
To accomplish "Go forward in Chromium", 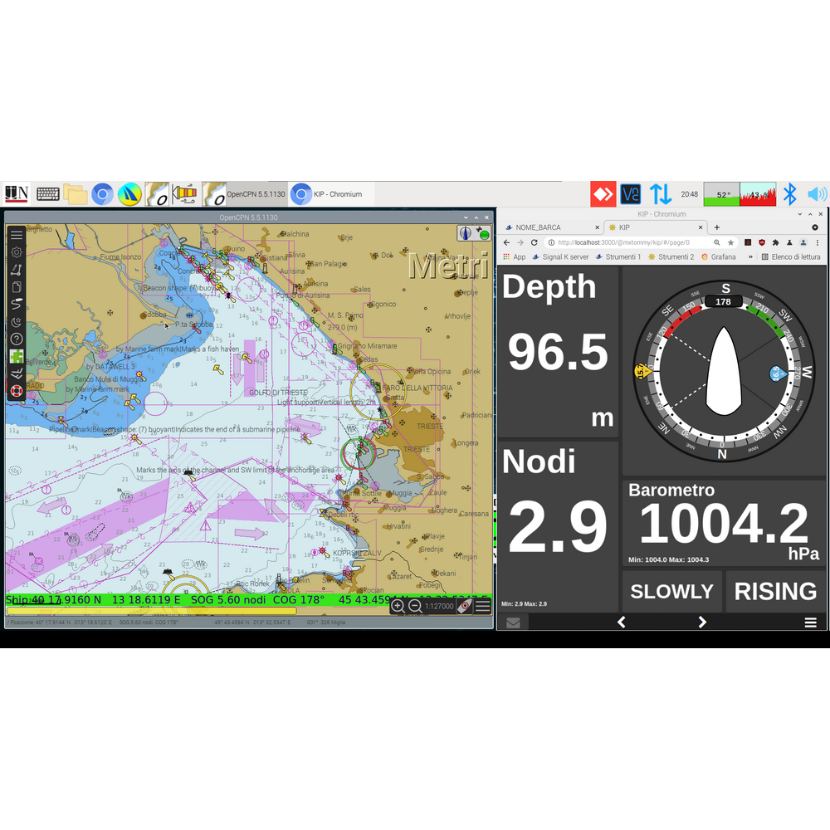I will pyautogui.click(x=520, y=242).
